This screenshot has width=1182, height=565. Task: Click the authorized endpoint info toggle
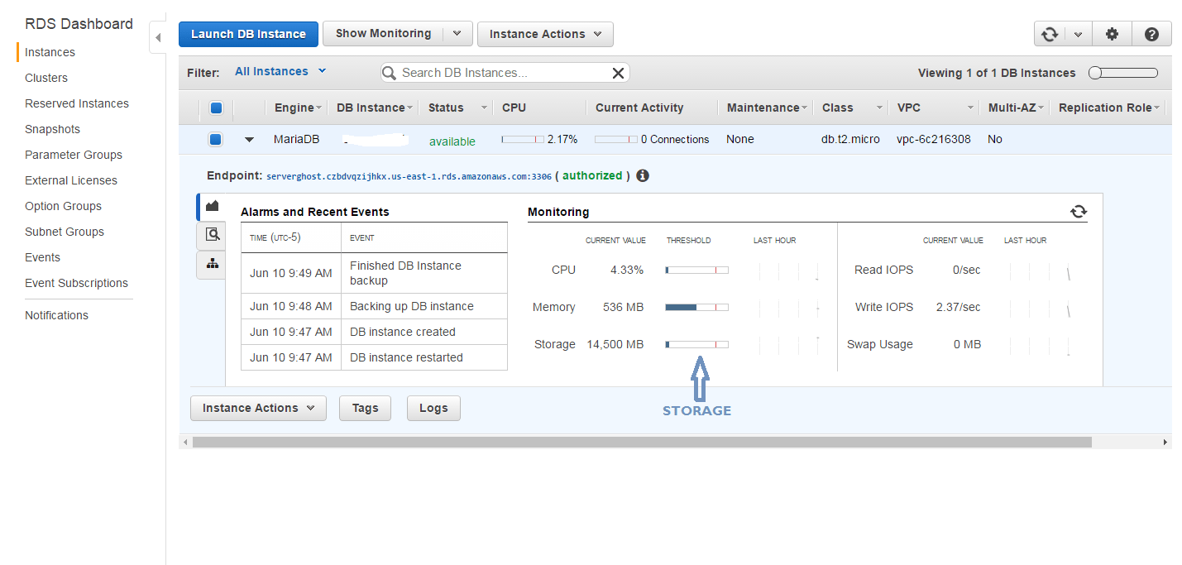[643, 175]
